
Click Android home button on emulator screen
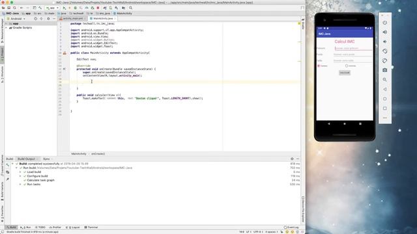345,123
